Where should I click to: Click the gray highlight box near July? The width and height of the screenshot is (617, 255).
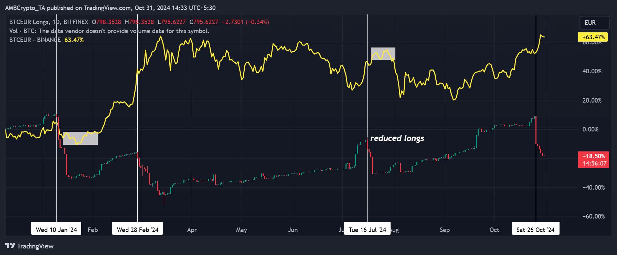coord(383,54)
